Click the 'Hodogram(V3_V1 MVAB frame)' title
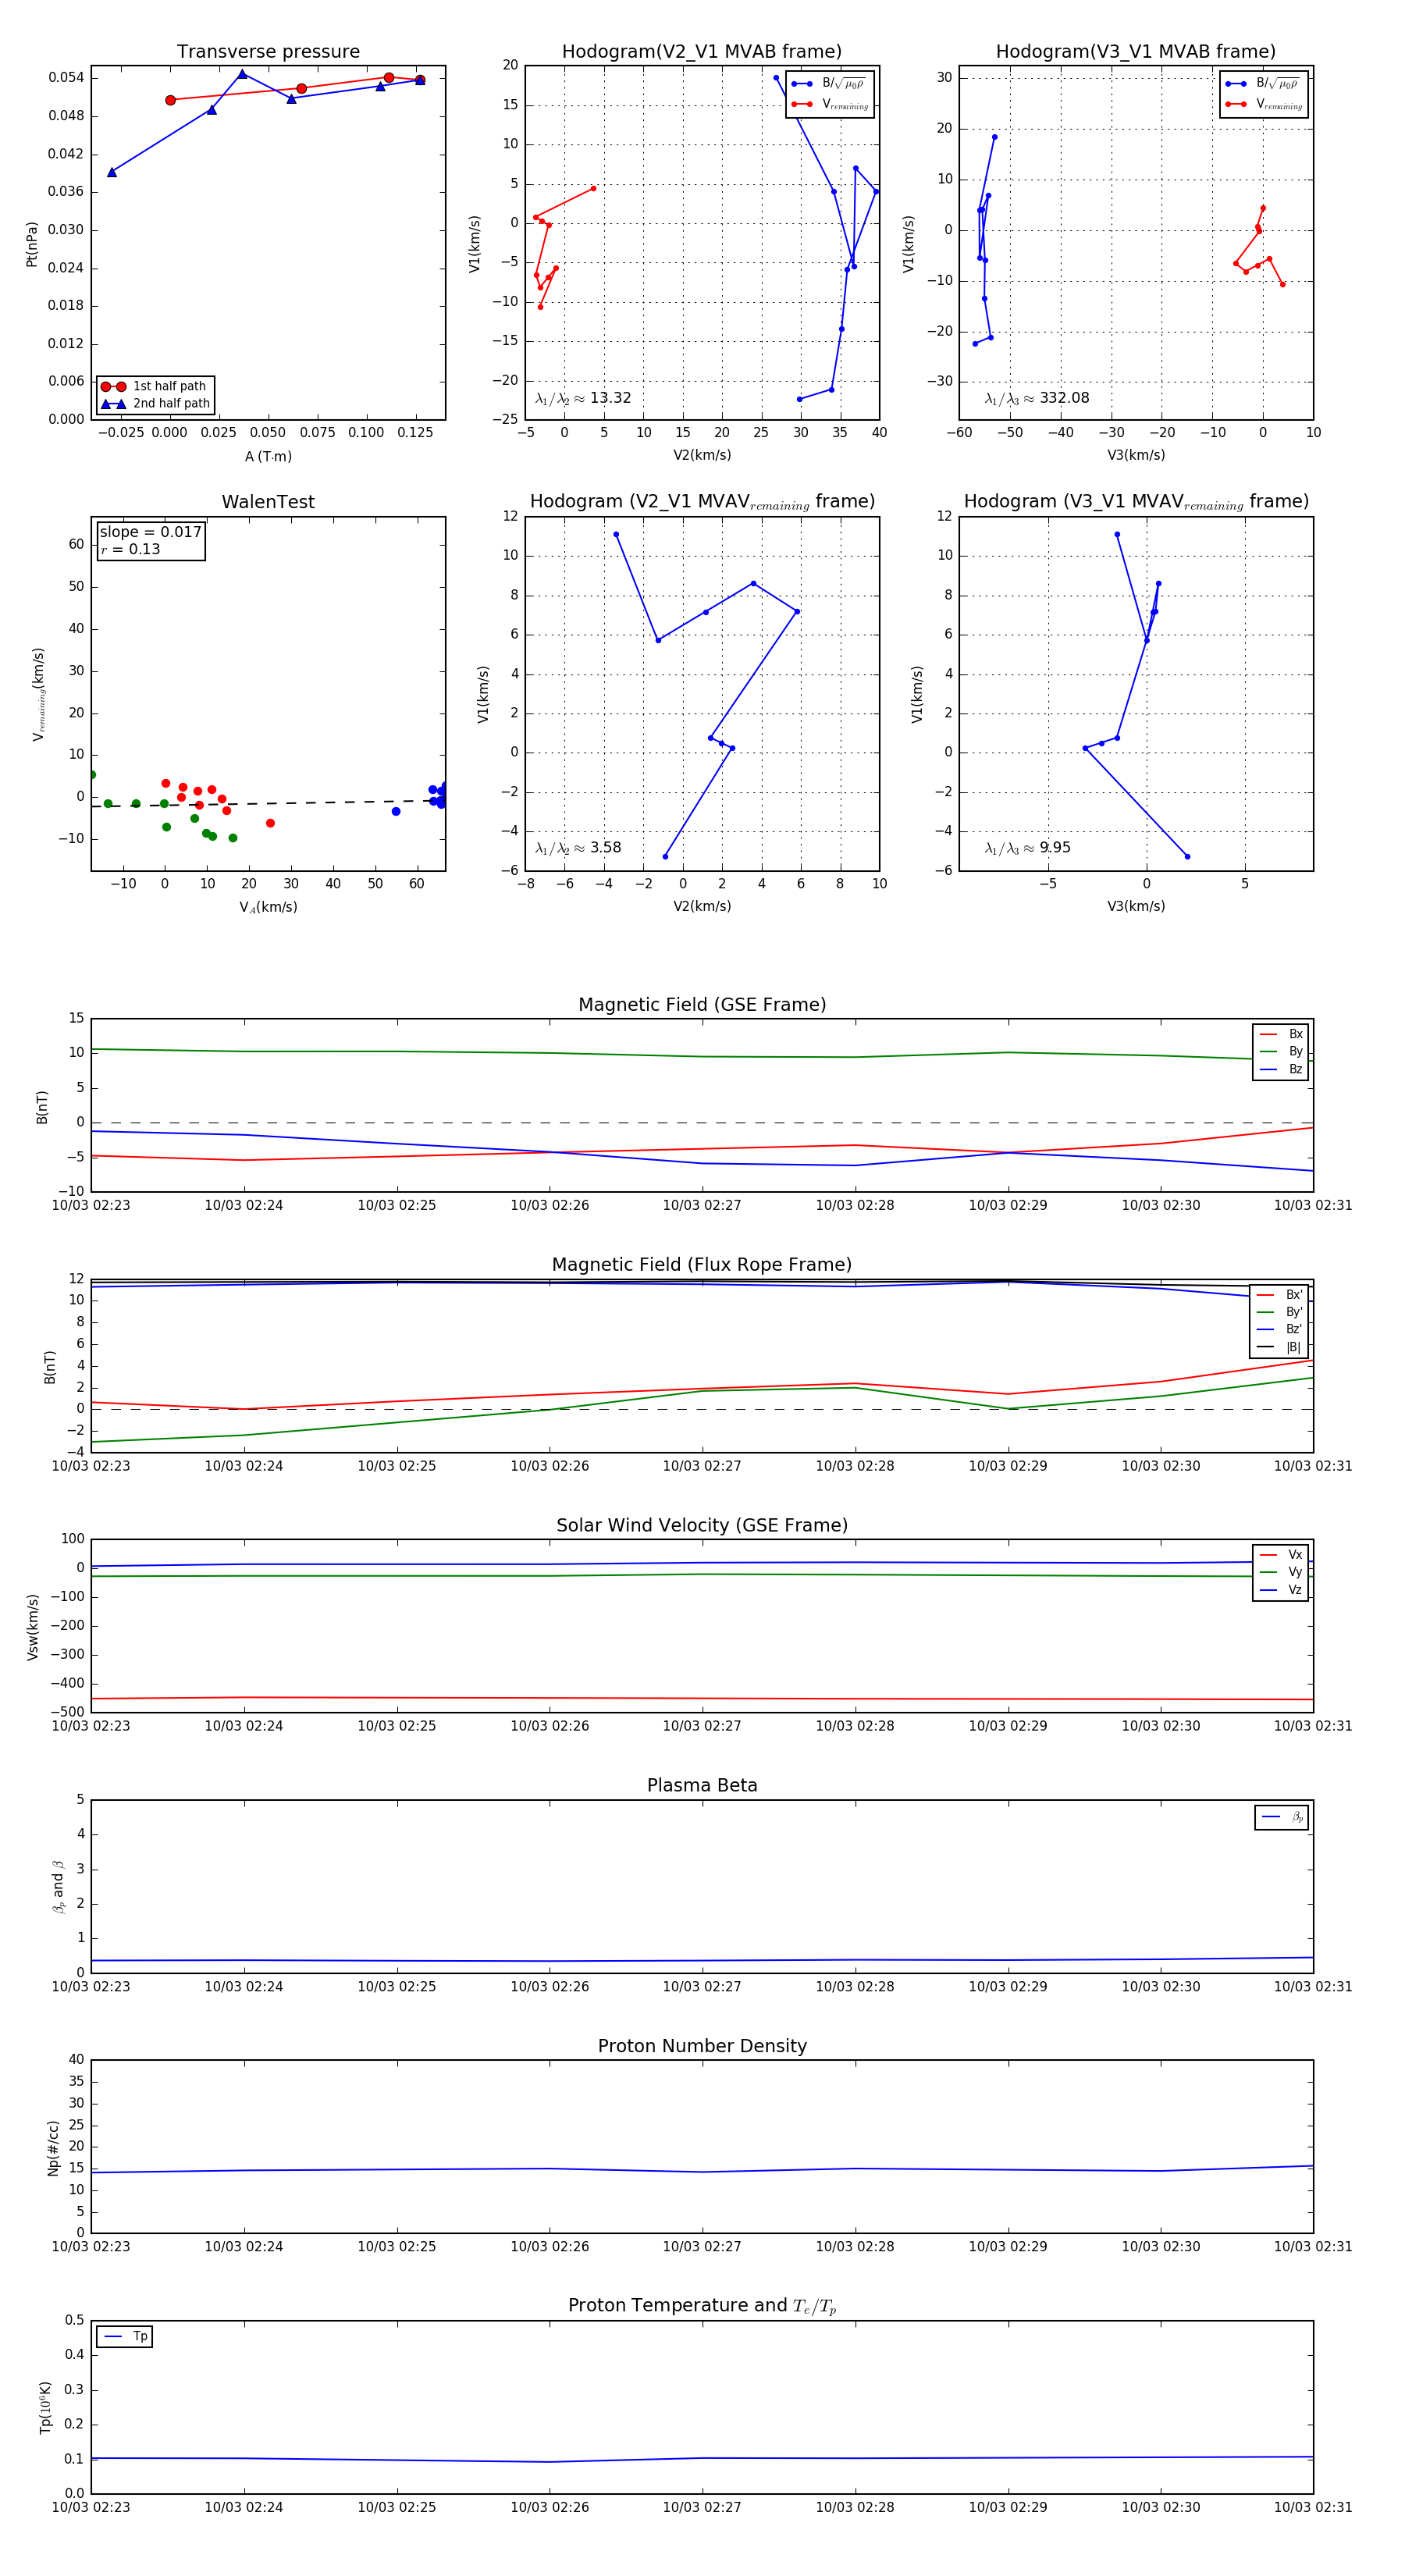Viewport: 1405px width, 2576px height. click(x=1136, y=52)
